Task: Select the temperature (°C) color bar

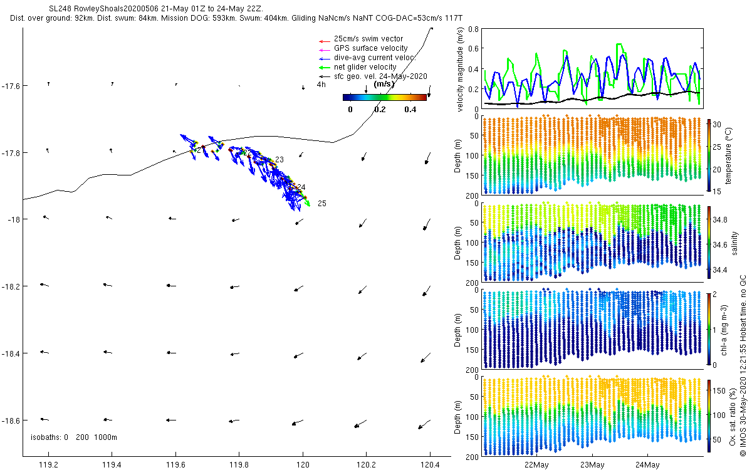Action: pyautogui.click(x=709, y=154)
